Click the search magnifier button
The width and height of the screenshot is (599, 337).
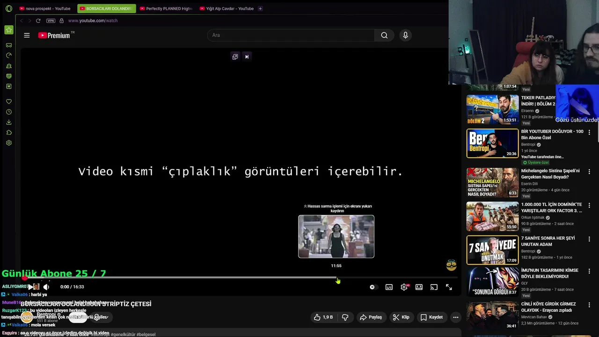click(384, 35)
